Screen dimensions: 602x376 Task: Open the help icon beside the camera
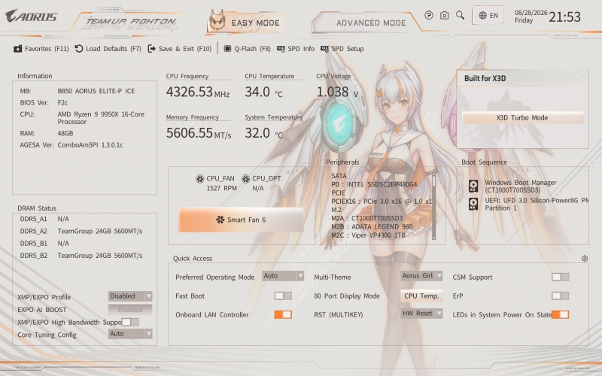[x=429, y=15]
